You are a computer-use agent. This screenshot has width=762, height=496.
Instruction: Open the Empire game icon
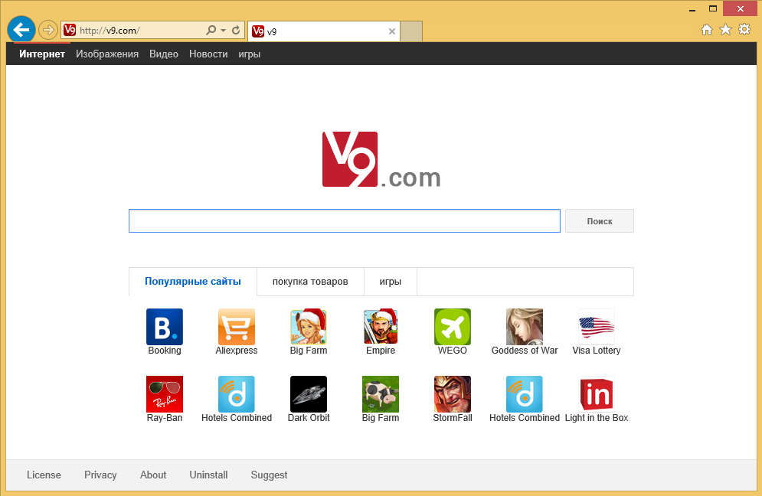click(x=381, y=327)
